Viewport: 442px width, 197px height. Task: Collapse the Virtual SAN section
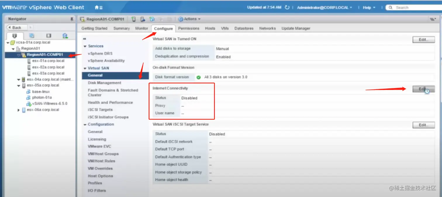click(x=85, y=68)
